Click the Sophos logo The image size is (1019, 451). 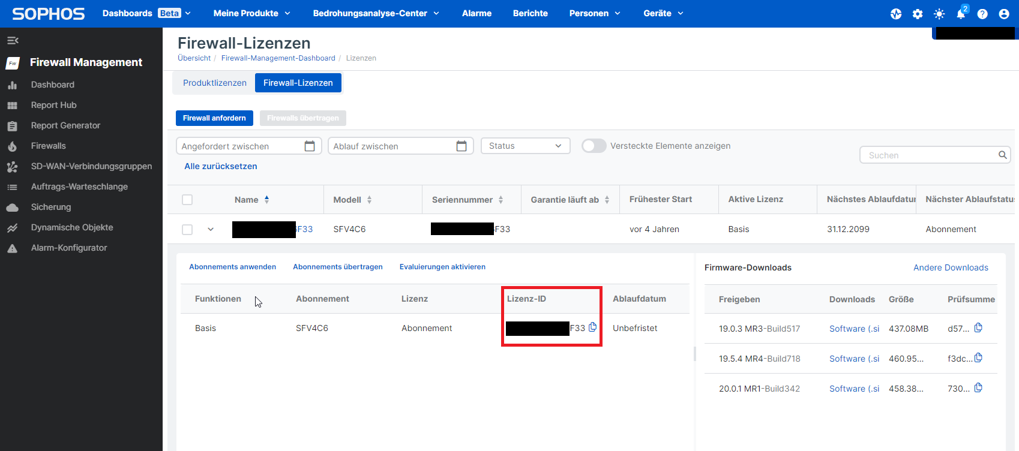point(49,14)
